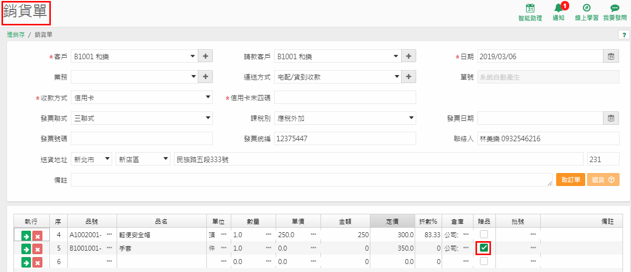The height and width of the screenshot is (272, 631).
Task: Open 單價 dots for 輕便安全帽 row
Action: pyautogui.click(x=314, y=234)
